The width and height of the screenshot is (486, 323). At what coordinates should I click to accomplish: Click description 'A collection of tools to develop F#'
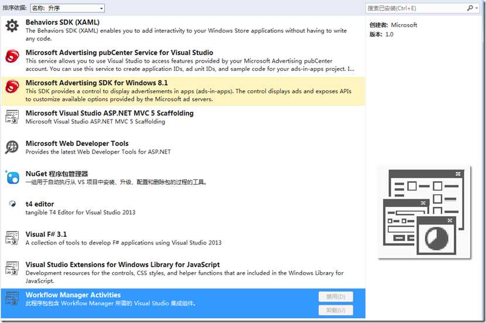(x=124, y=243)
